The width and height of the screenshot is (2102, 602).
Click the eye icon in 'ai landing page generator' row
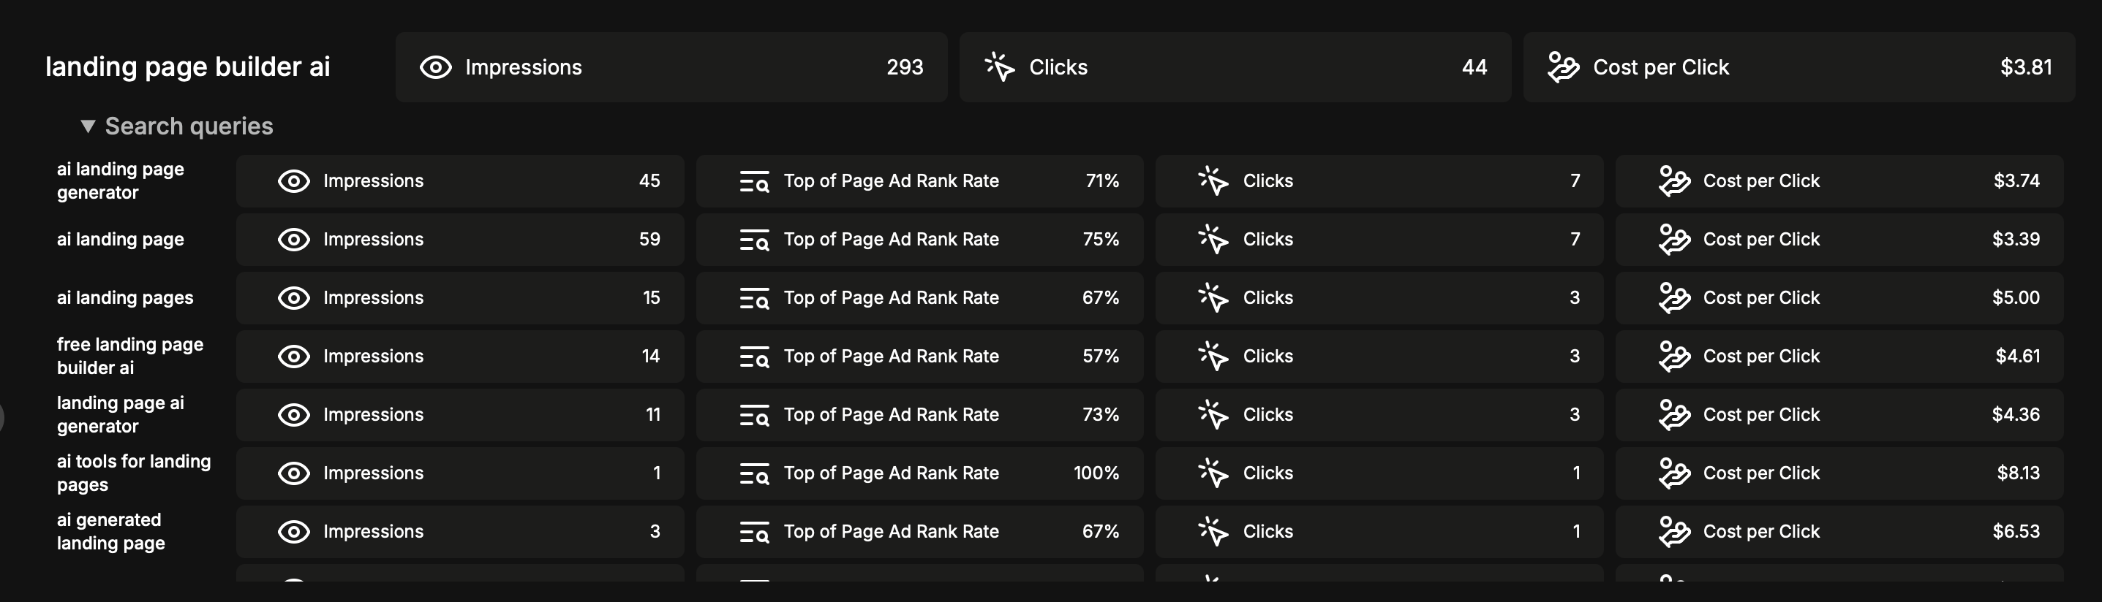pos(294,181)
